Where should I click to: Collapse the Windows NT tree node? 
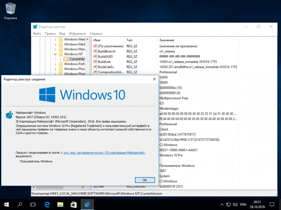pyautogui.click(x=55, y=54)
